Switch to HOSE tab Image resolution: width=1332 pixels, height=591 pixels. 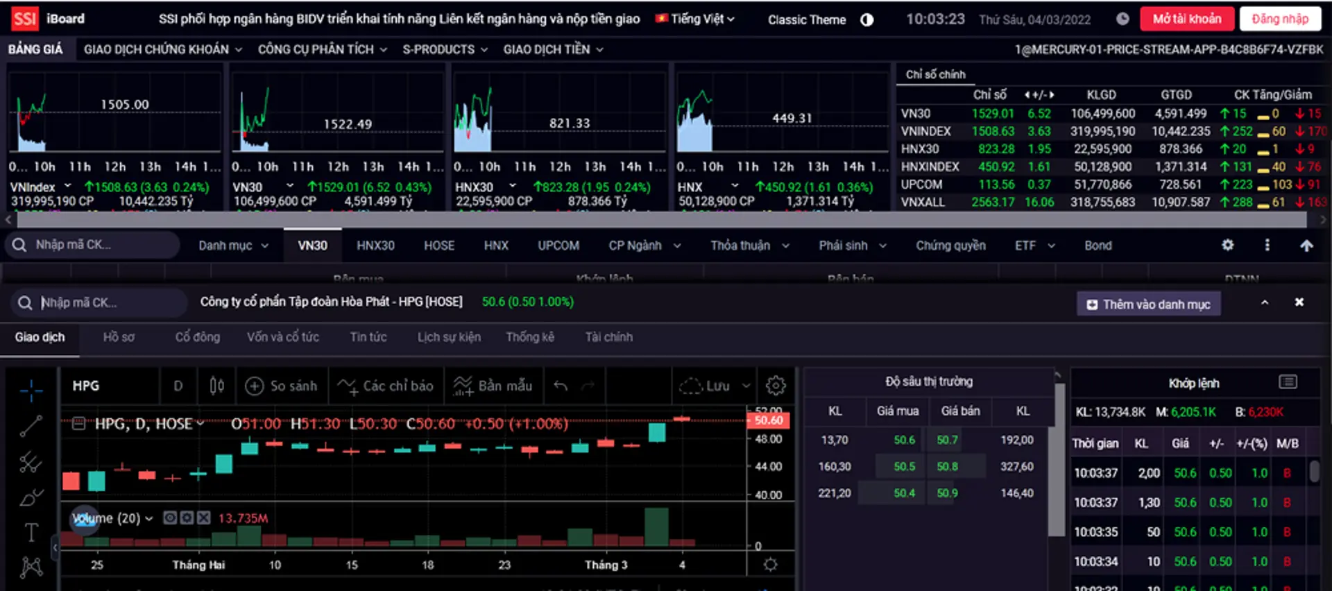tap(439, 246)
